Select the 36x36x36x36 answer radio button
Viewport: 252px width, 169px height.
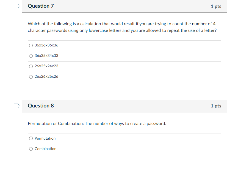(31, 45)
